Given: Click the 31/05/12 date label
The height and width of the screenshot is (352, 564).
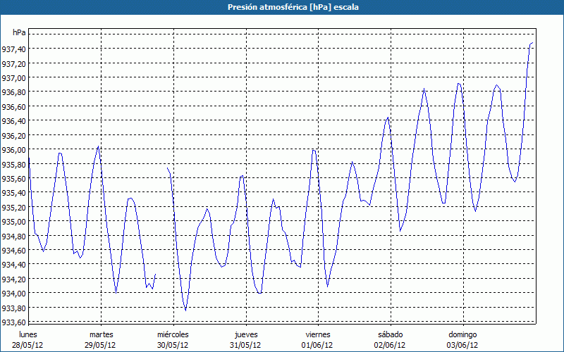Looking at the screenshot, I should (246, 345).
